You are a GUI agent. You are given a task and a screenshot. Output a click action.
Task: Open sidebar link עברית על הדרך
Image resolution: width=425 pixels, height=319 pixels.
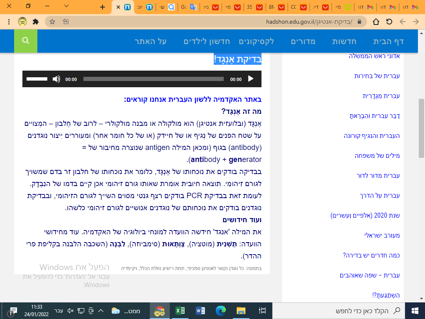[380, 196]
